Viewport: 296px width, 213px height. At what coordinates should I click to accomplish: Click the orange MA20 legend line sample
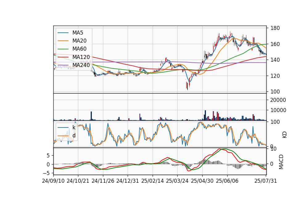tap(63, 41)
